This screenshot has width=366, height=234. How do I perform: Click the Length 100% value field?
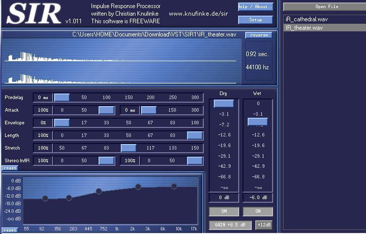point(43,135)
